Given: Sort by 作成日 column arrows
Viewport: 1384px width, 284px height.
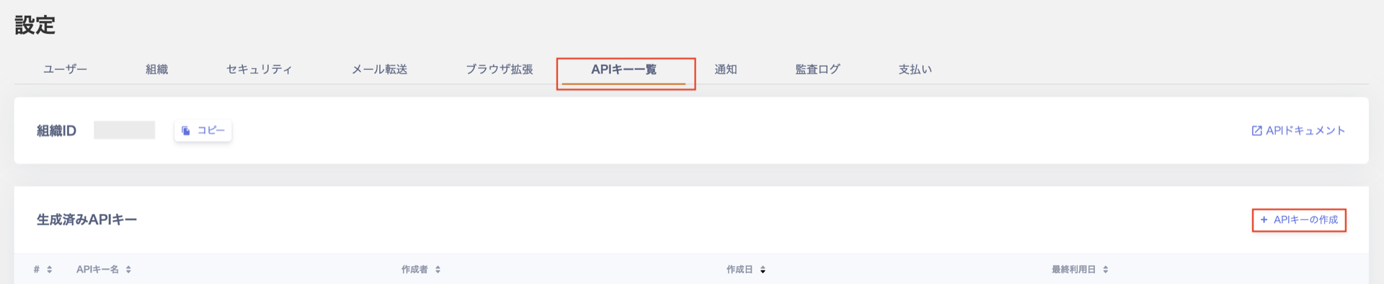Looking at the screenshot, I should (x=763, y=270).
